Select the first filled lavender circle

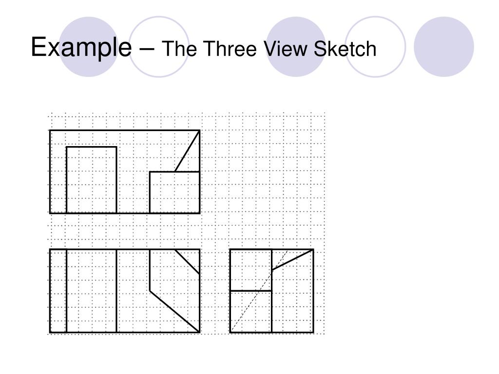(89, 46)
